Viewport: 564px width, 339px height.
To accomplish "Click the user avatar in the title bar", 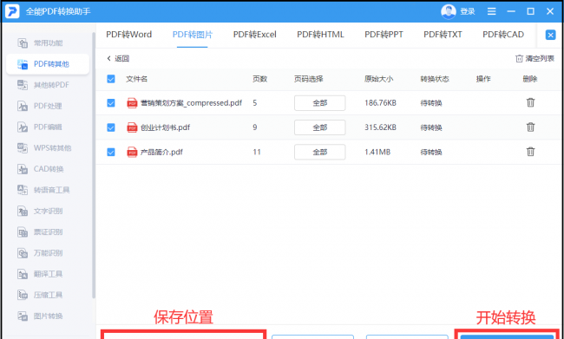I will (x=449, y=11).
